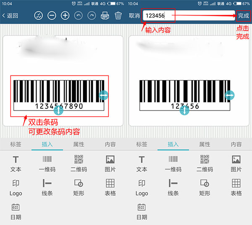Tap the 返回 back button
The width and height of the screenshot is (252, 225).
coord(10,16)
